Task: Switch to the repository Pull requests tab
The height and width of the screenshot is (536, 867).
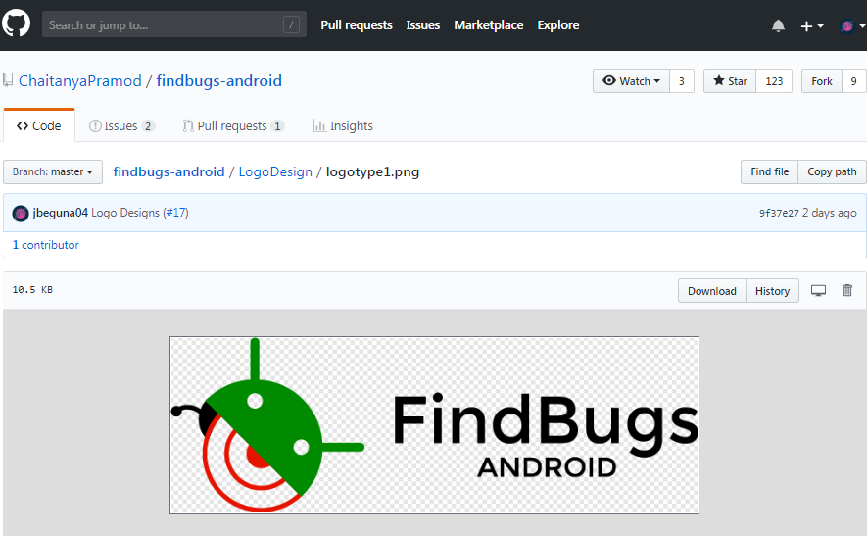Action: [233, 126]
